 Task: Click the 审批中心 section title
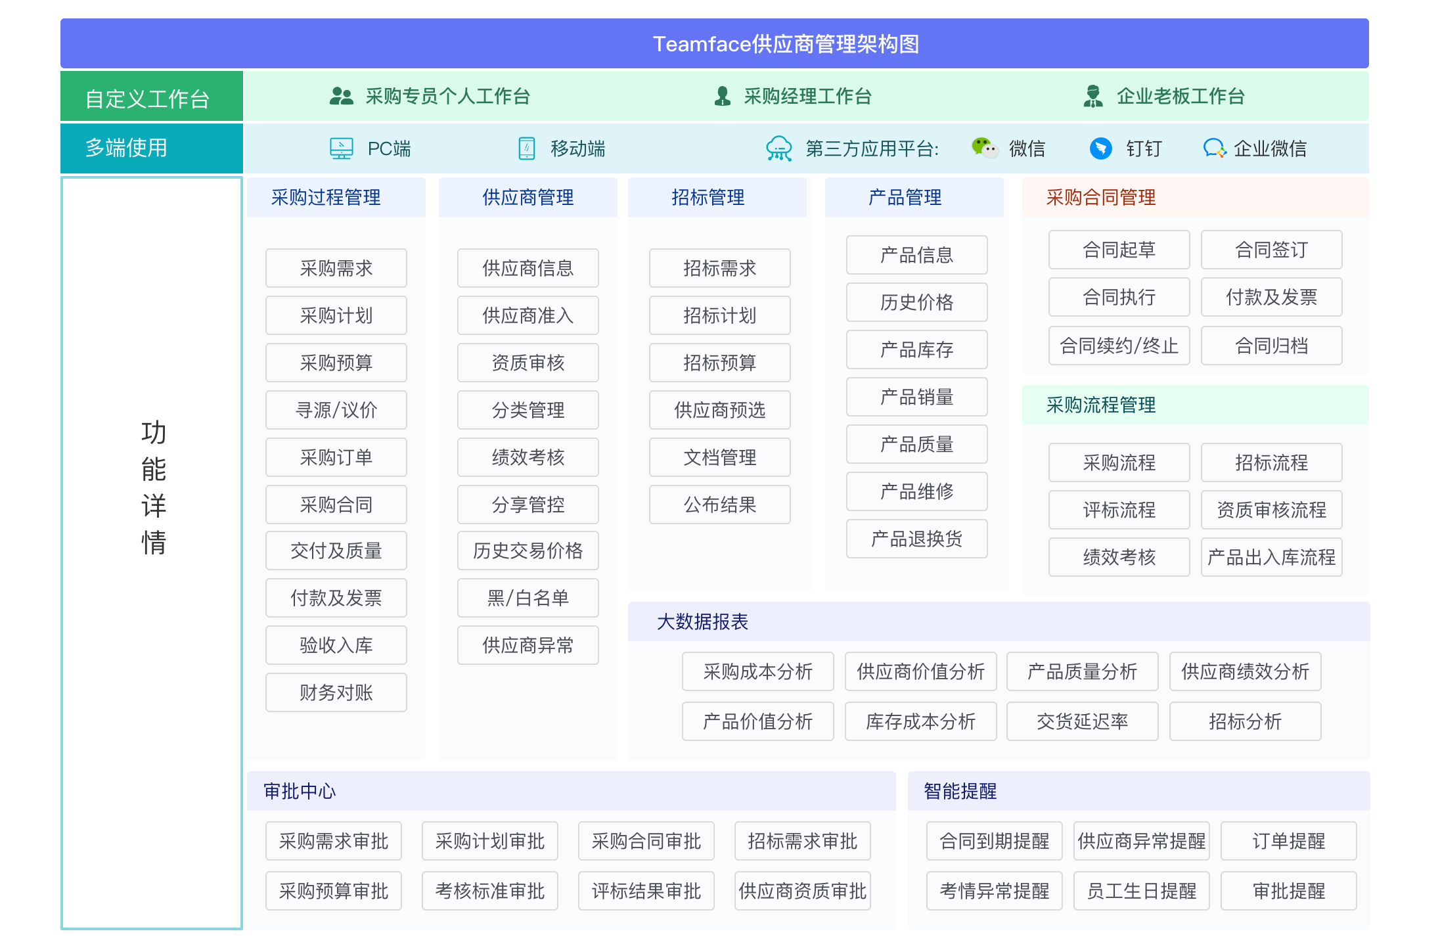(300, 791)
